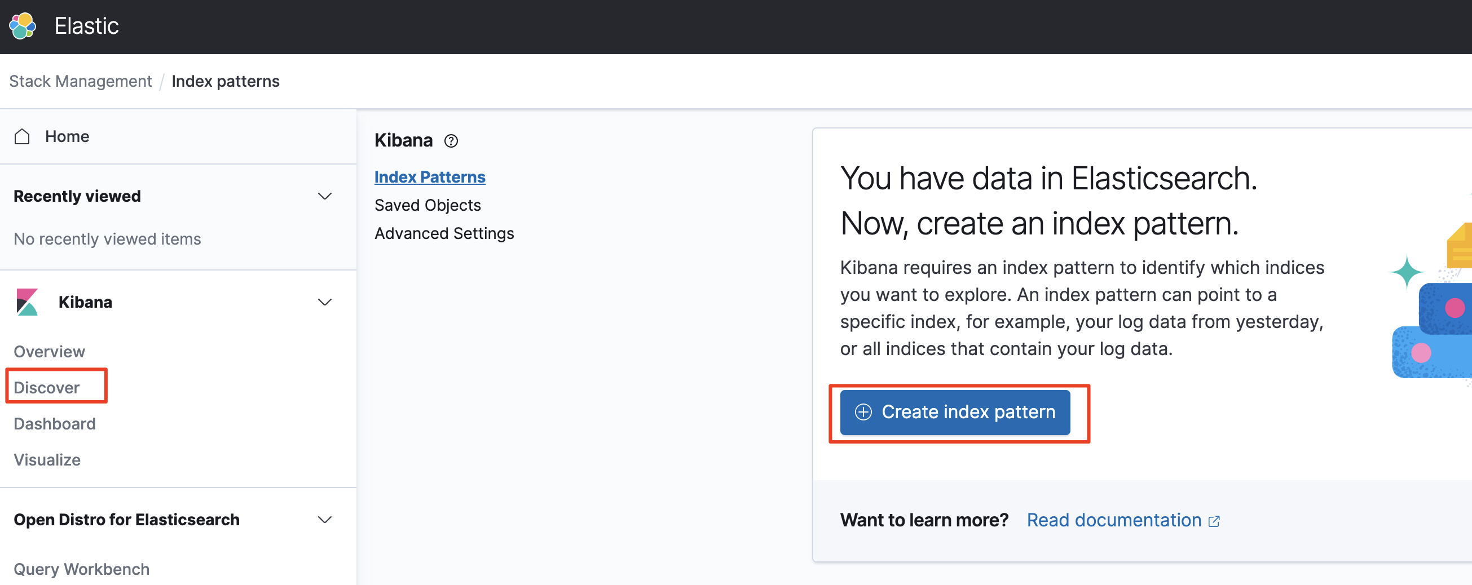1472x585 pixels.
Task: Select Index Patterns management link
Action: (430, 177)
